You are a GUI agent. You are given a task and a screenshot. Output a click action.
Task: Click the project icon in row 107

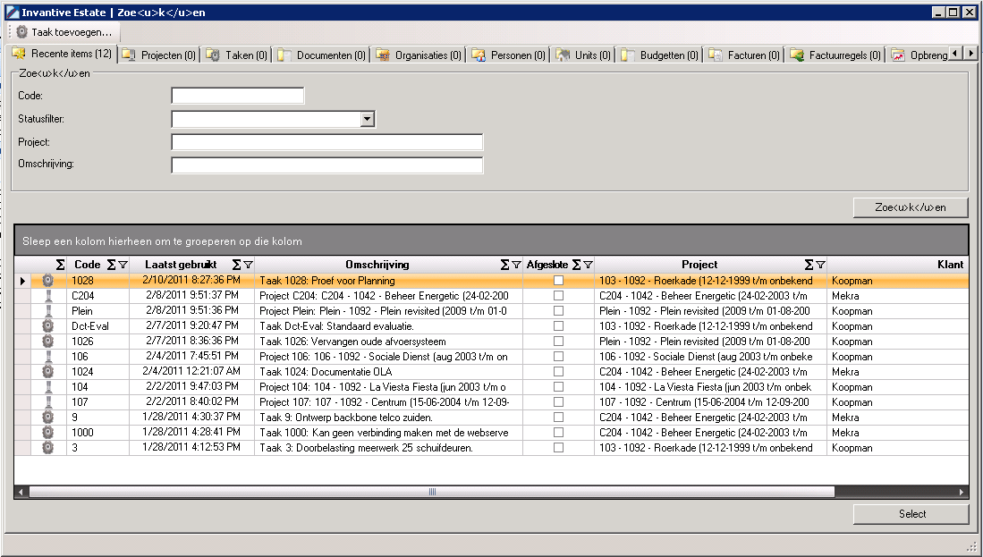point(48,401)
